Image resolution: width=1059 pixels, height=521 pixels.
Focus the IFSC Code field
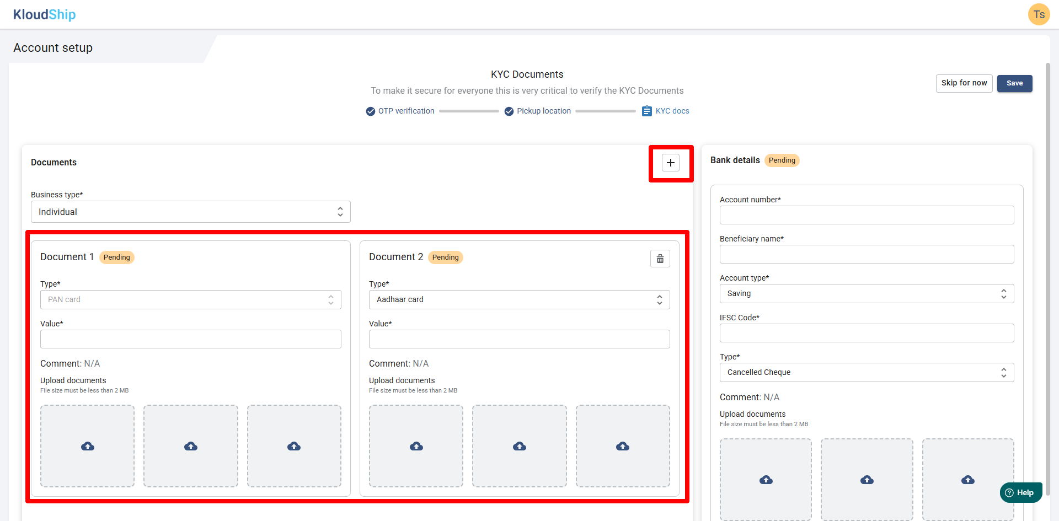pyautogui.click(x=867, y=333)
